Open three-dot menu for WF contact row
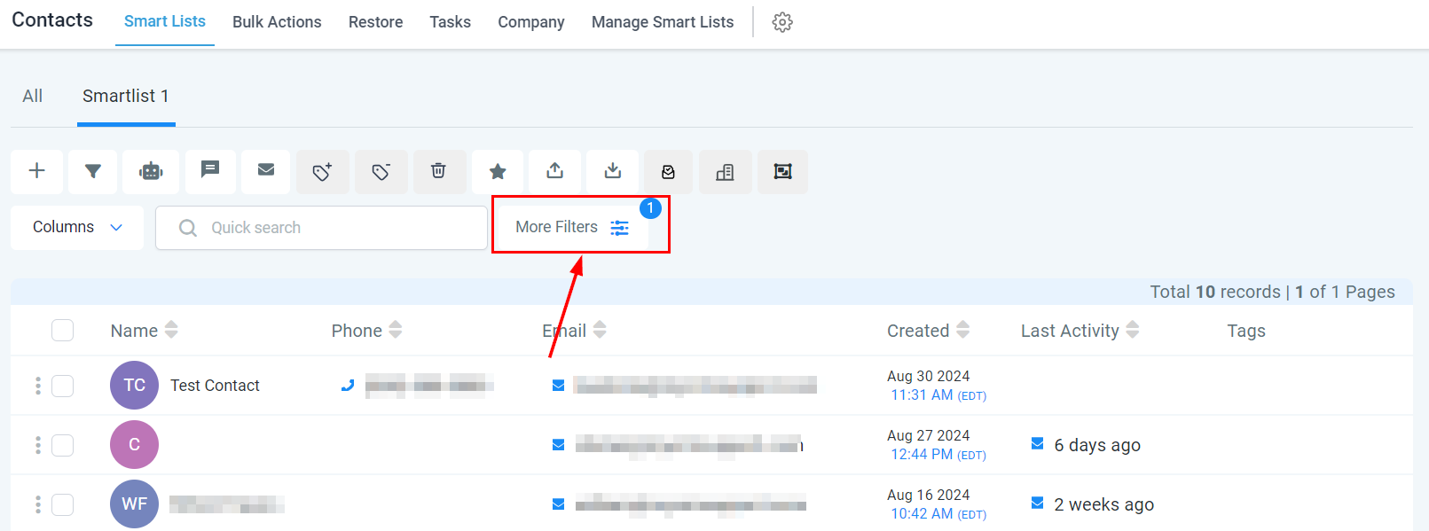This screenshot has height=531, width=1429. [x=37, y=504]
